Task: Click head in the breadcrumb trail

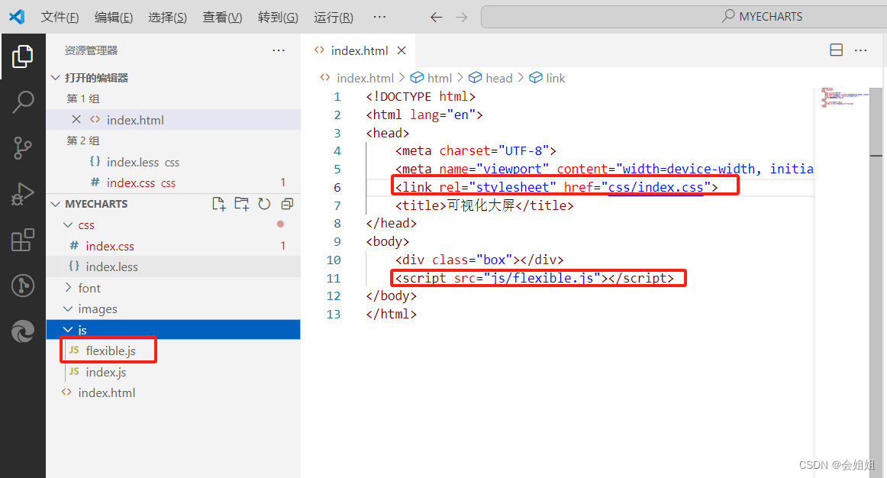Action: pos(499,77)
